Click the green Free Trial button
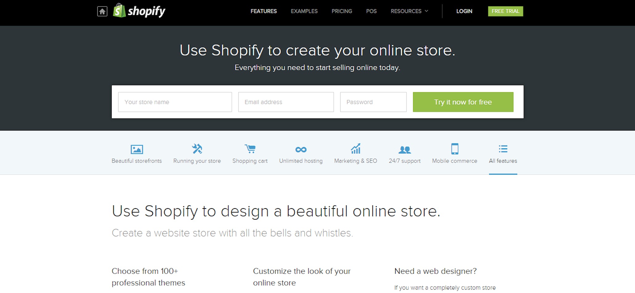This screenshot has width=635, height=293. pyautogui.click(x=506, y=11)
